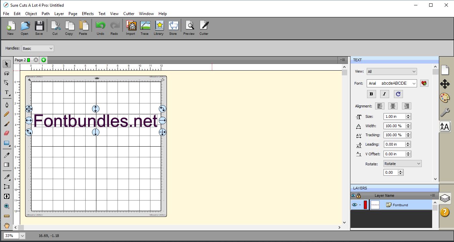
Task: Open the View filter dropdown
Action: click(x=392, y=71)
